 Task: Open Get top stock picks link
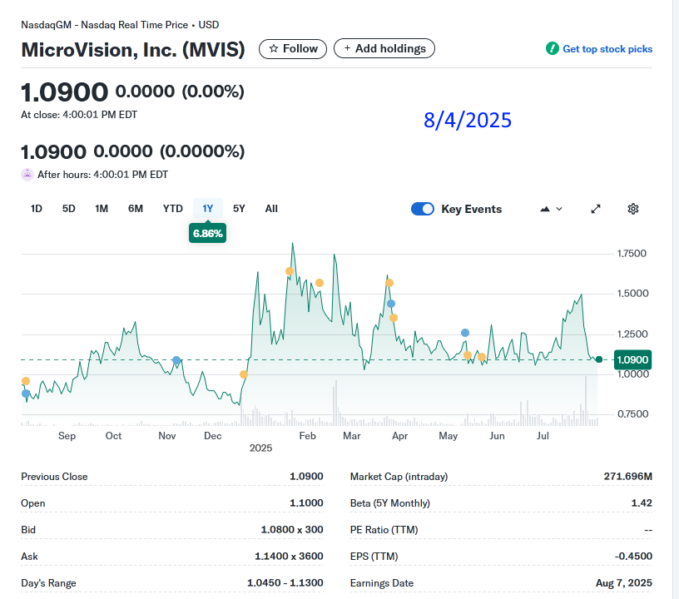point(607,49)
